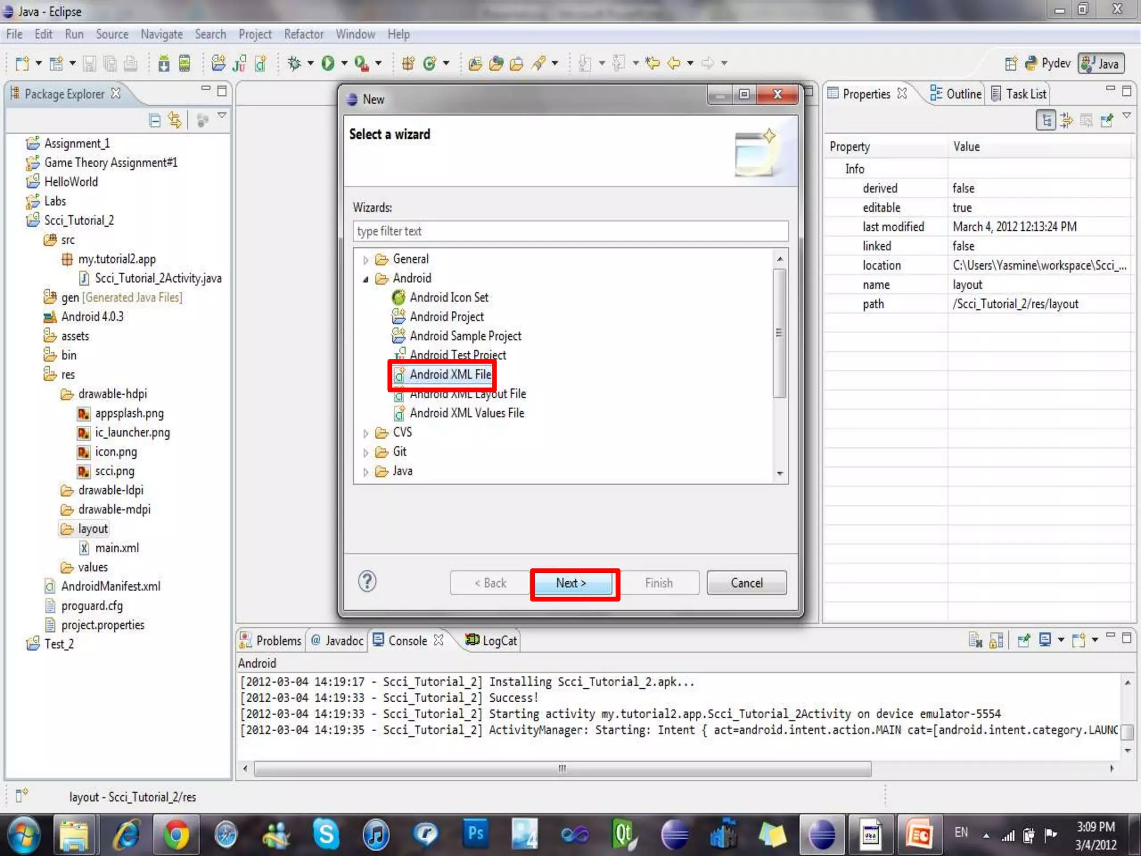Open Google Chrome from taskbar
The image size is (1141, 856).
pos(175,835)
